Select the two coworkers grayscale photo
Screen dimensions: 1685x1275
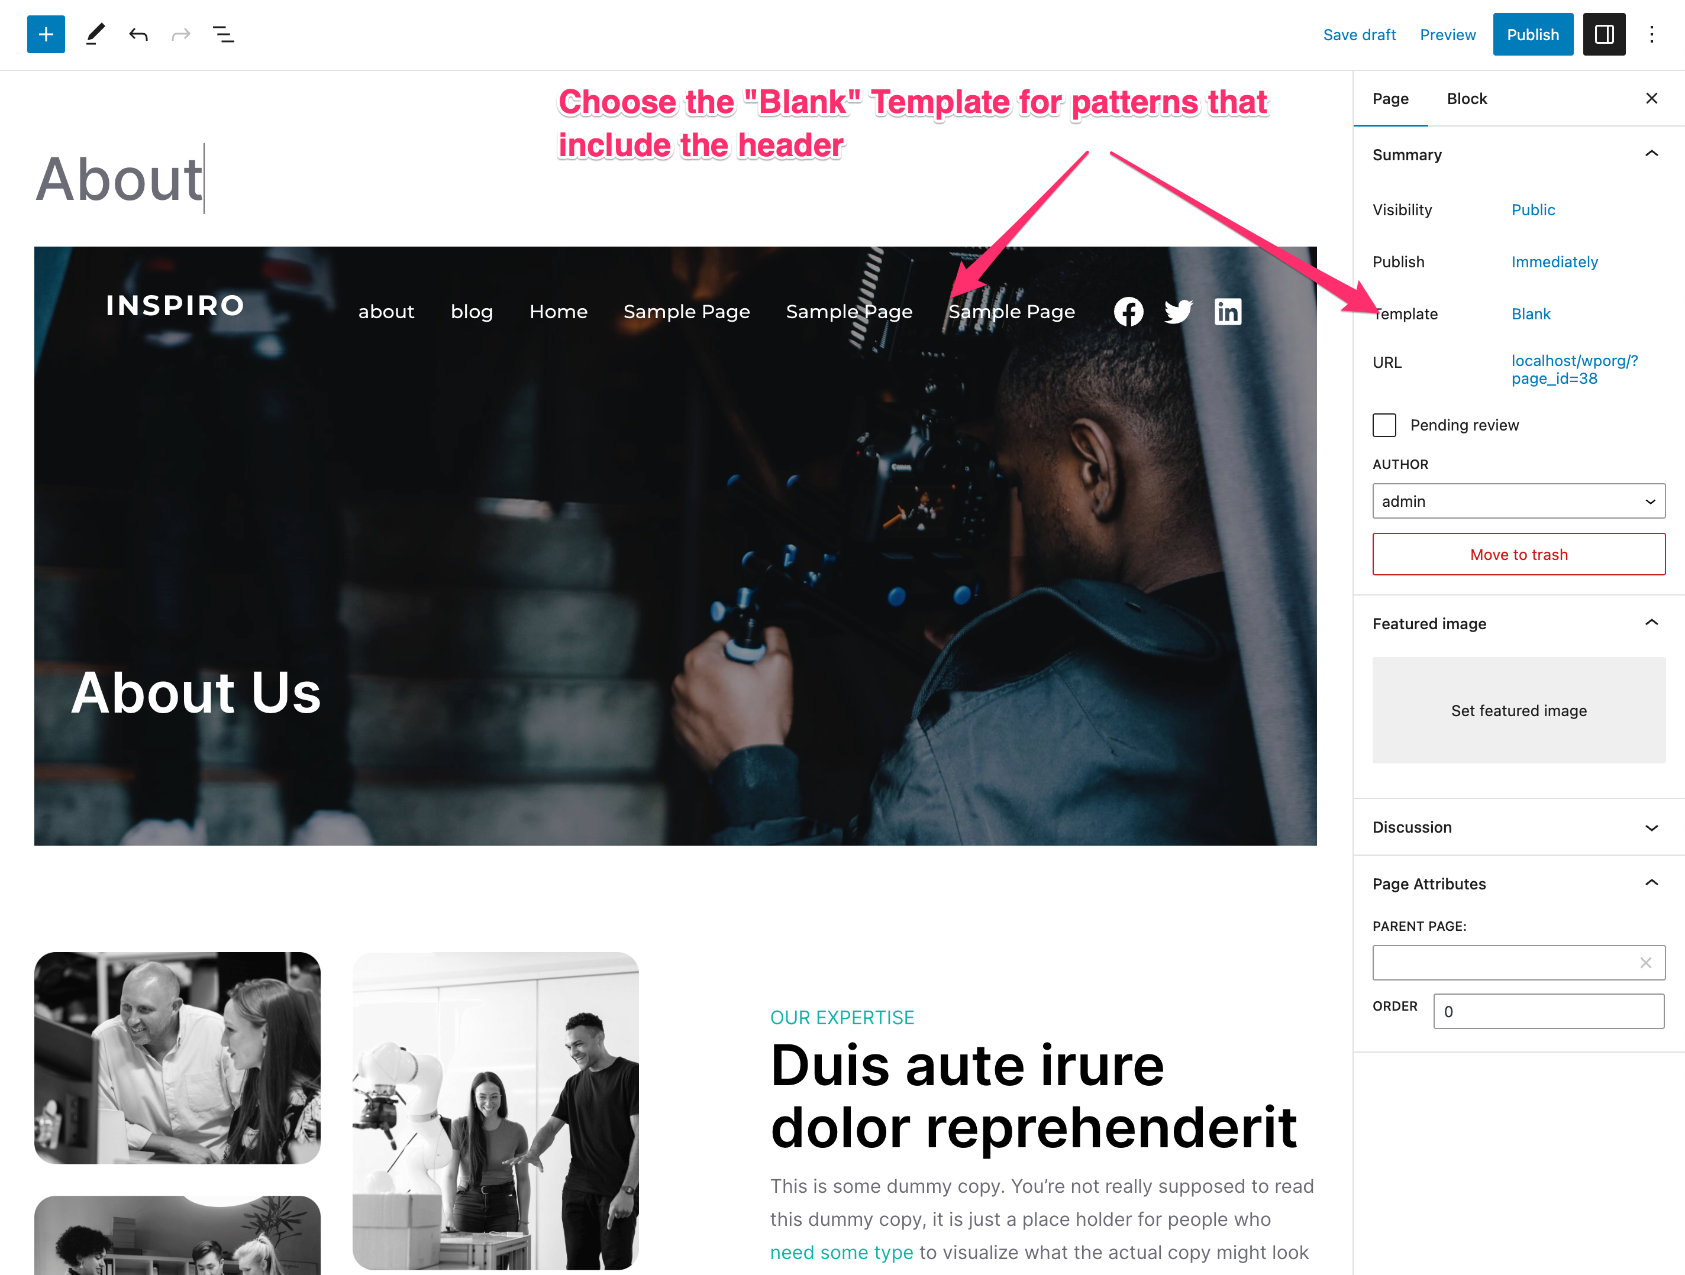(177, 1058)
